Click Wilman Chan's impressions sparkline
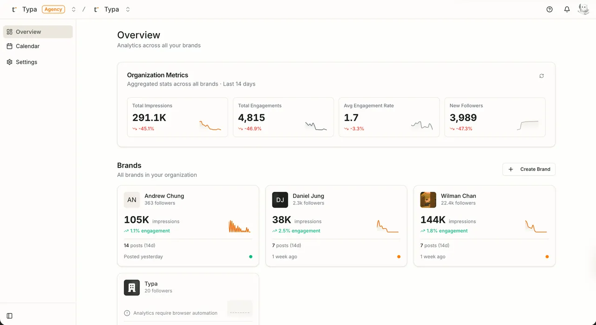This screenshot has width=596, height=325. (x=536, y=226)
